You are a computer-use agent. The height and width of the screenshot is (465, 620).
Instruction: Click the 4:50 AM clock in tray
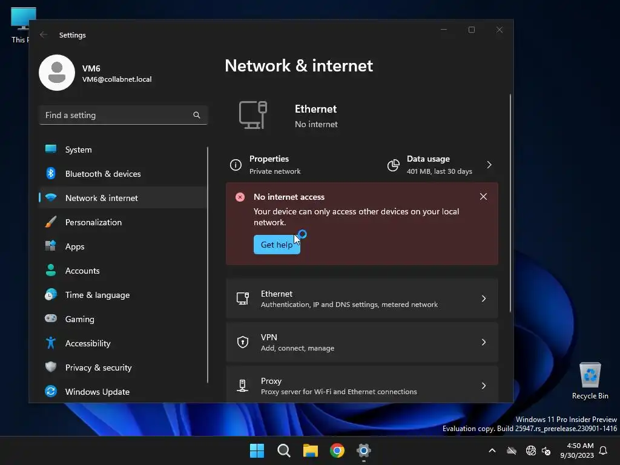(x=577, y=450)
